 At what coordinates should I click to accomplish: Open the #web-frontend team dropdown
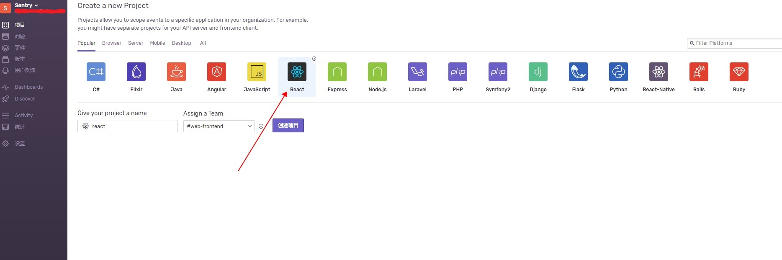tap(219, 126)
